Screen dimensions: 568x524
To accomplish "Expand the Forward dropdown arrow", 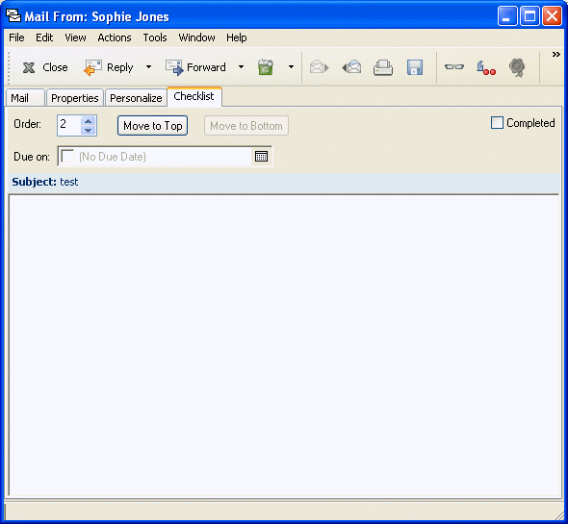I will pyautogui.click(x=241, y=67).
